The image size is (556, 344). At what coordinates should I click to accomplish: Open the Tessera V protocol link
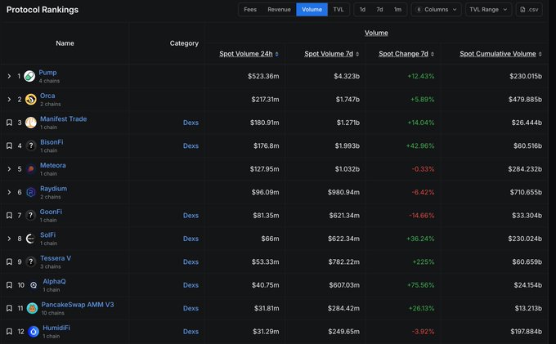tap(56, 258)
